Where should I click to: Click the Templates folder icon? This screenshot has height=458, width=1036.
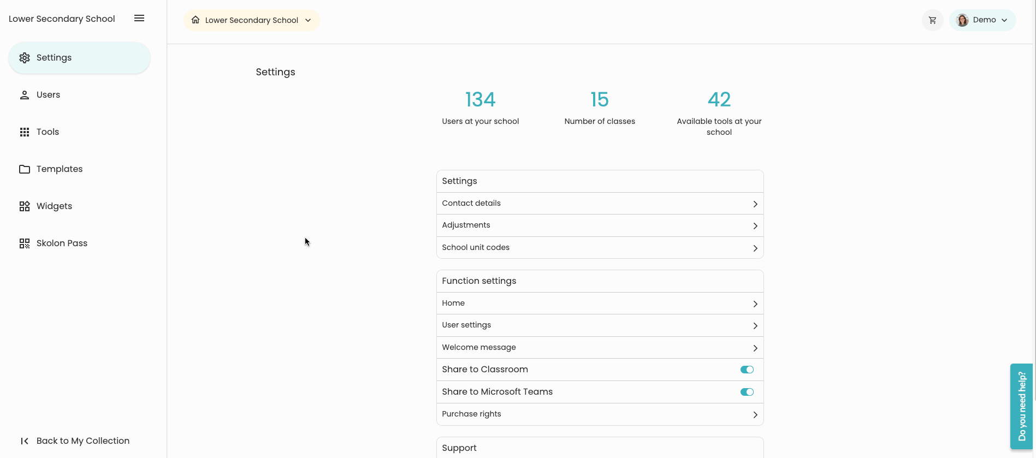pos(25,169)
